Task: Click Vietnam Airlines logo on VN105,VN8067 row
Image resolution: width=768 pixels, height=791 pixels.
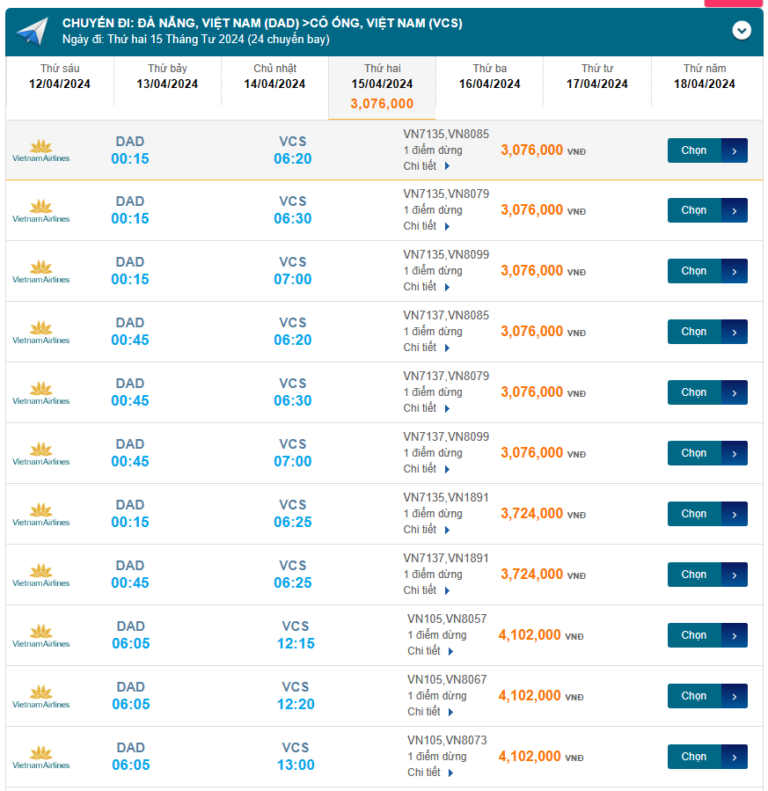Action: (x=40, y=697)
